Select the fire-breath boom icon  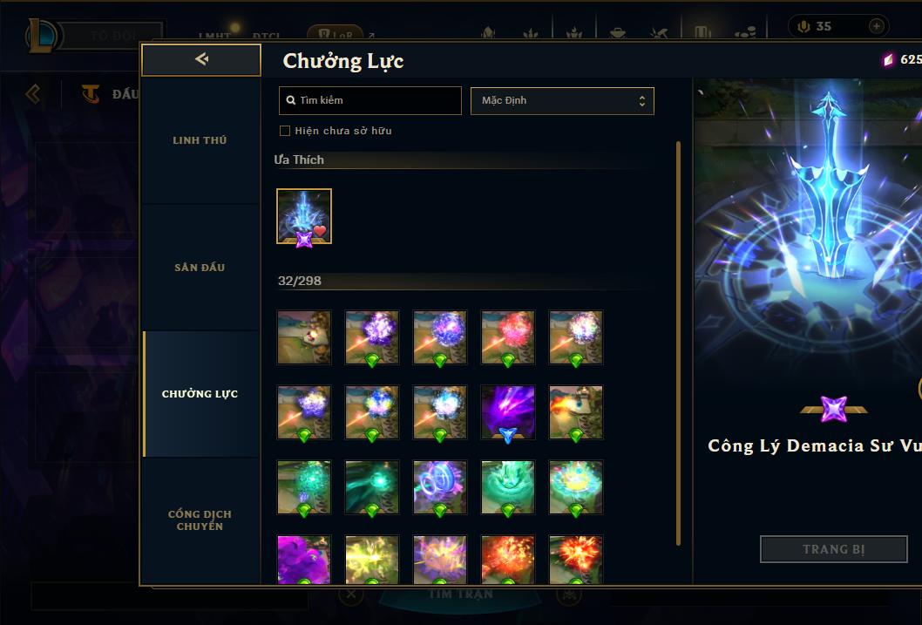pyautogui.click(x=576, y=412)
